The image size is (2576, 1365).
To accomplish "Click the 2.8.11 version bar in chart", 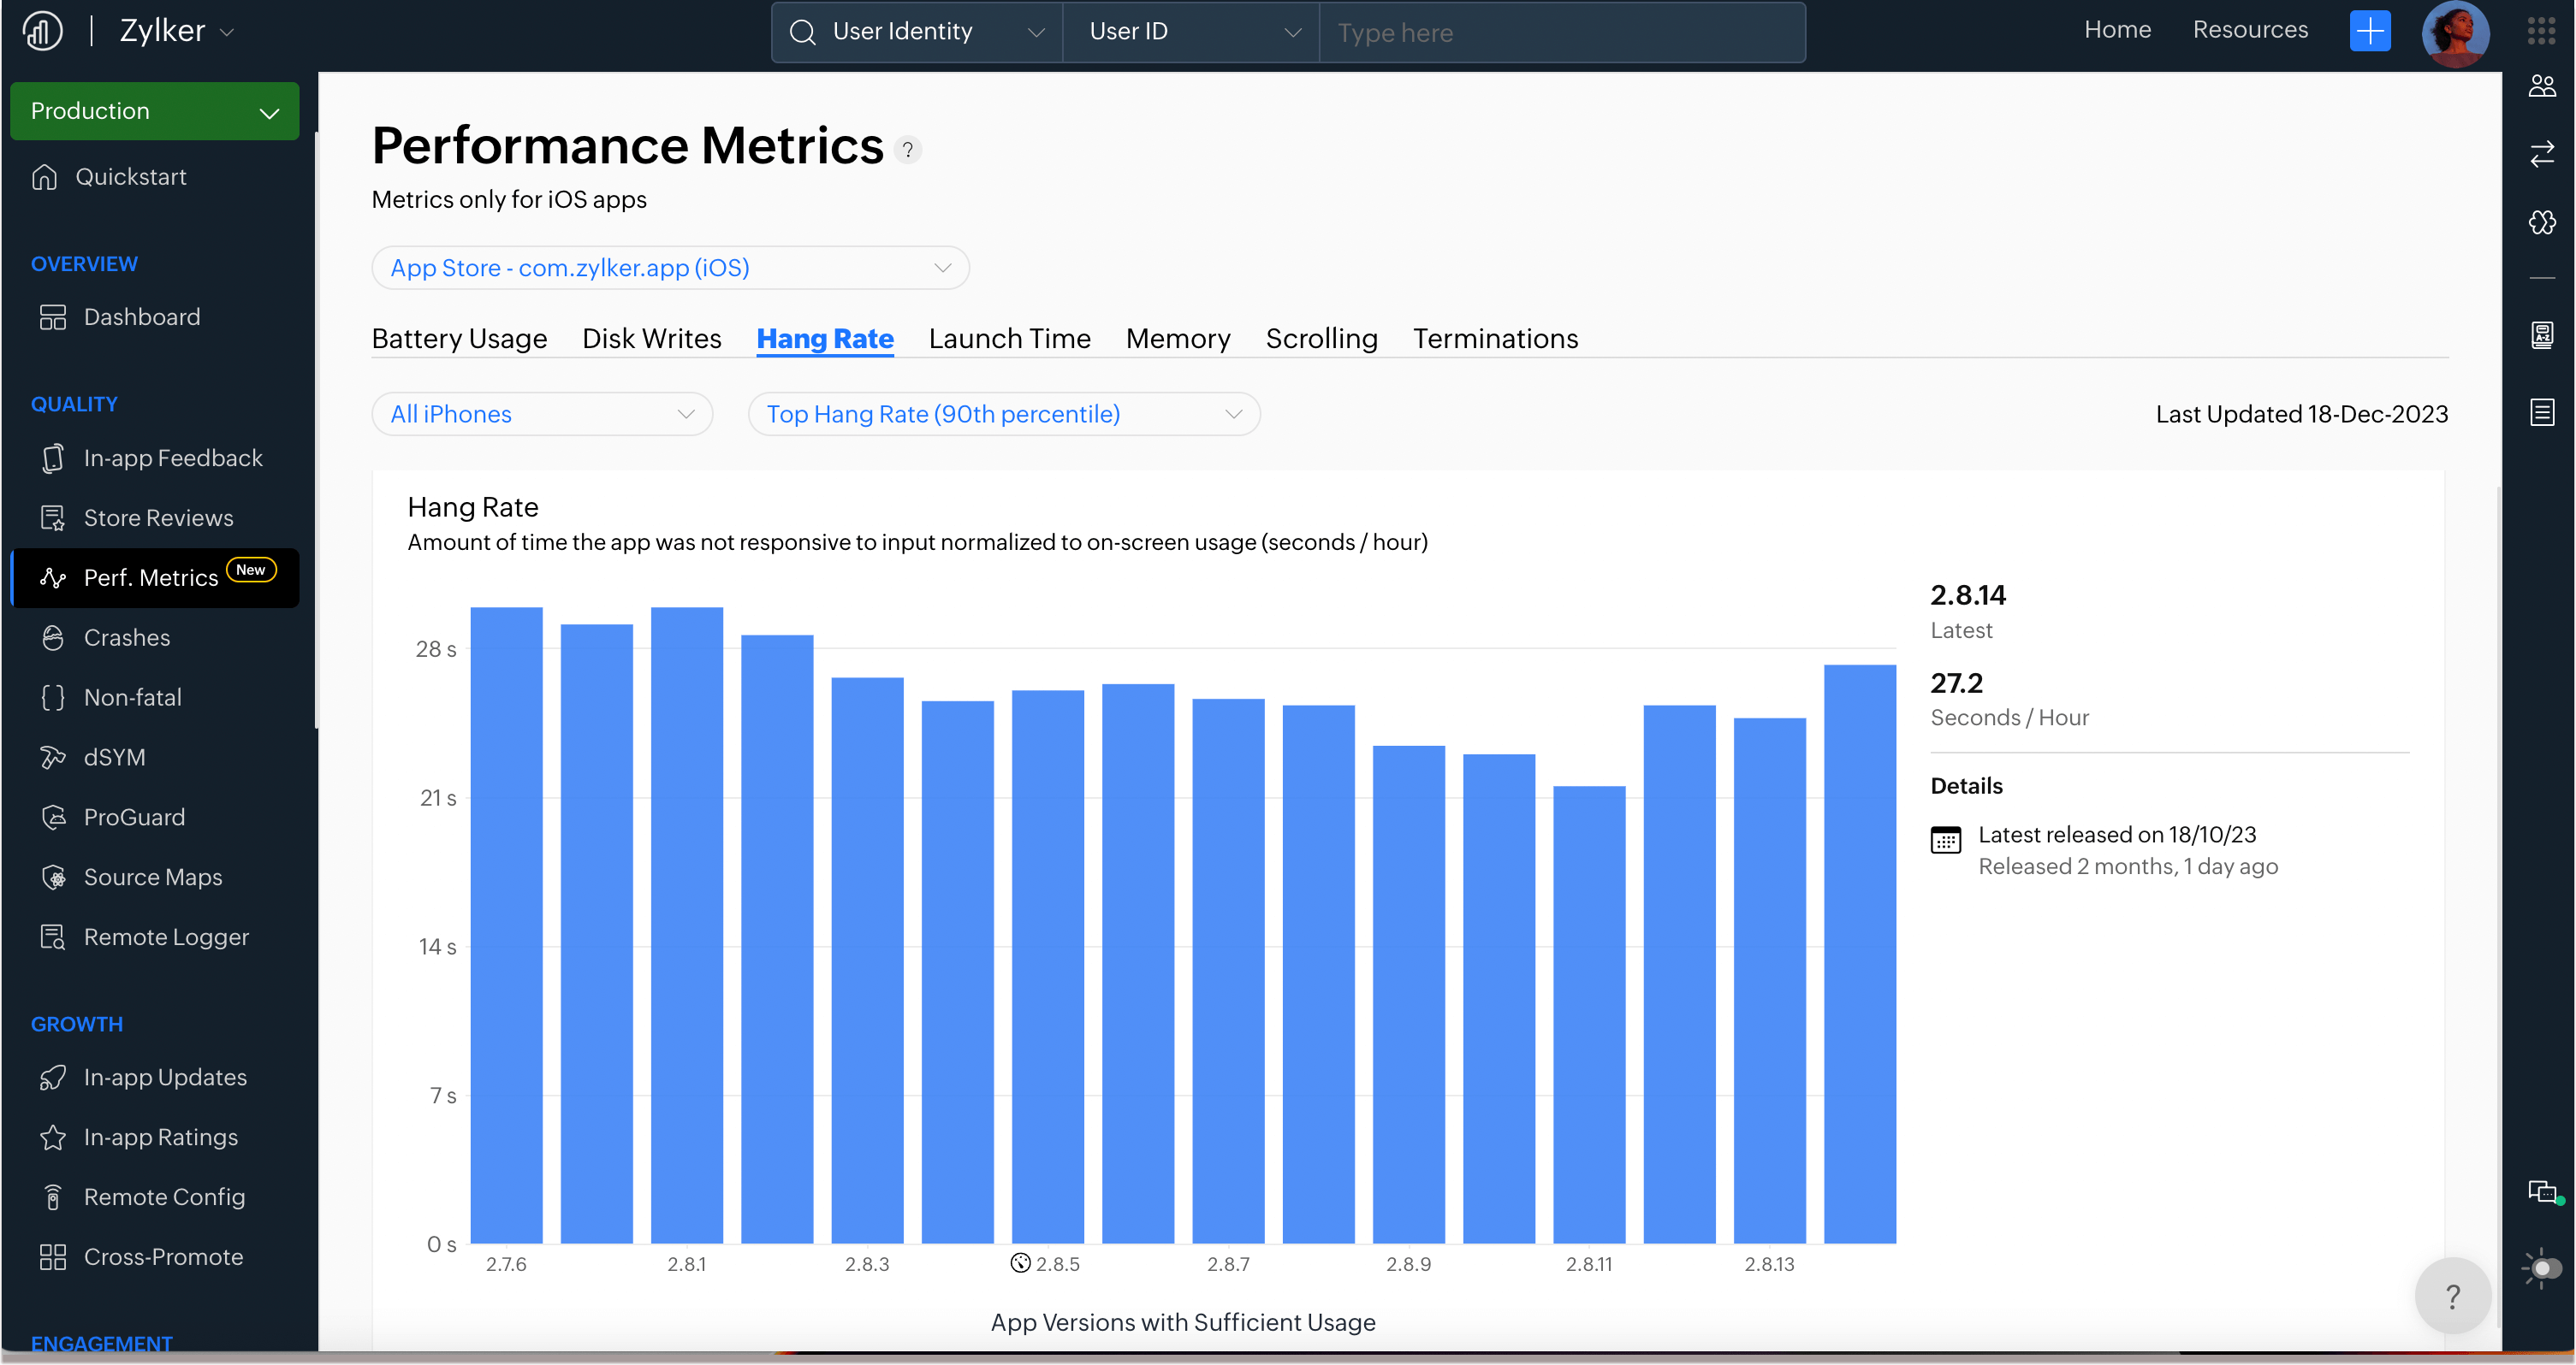I will coord(1588,1014).
